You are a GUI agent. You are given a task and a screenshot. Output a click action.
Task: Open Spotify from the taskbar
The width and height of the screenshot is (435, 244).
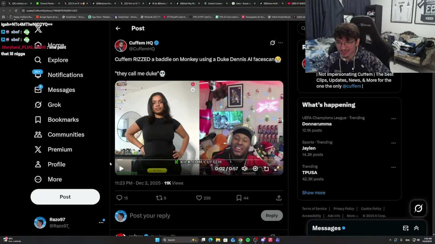coord(248,240)
